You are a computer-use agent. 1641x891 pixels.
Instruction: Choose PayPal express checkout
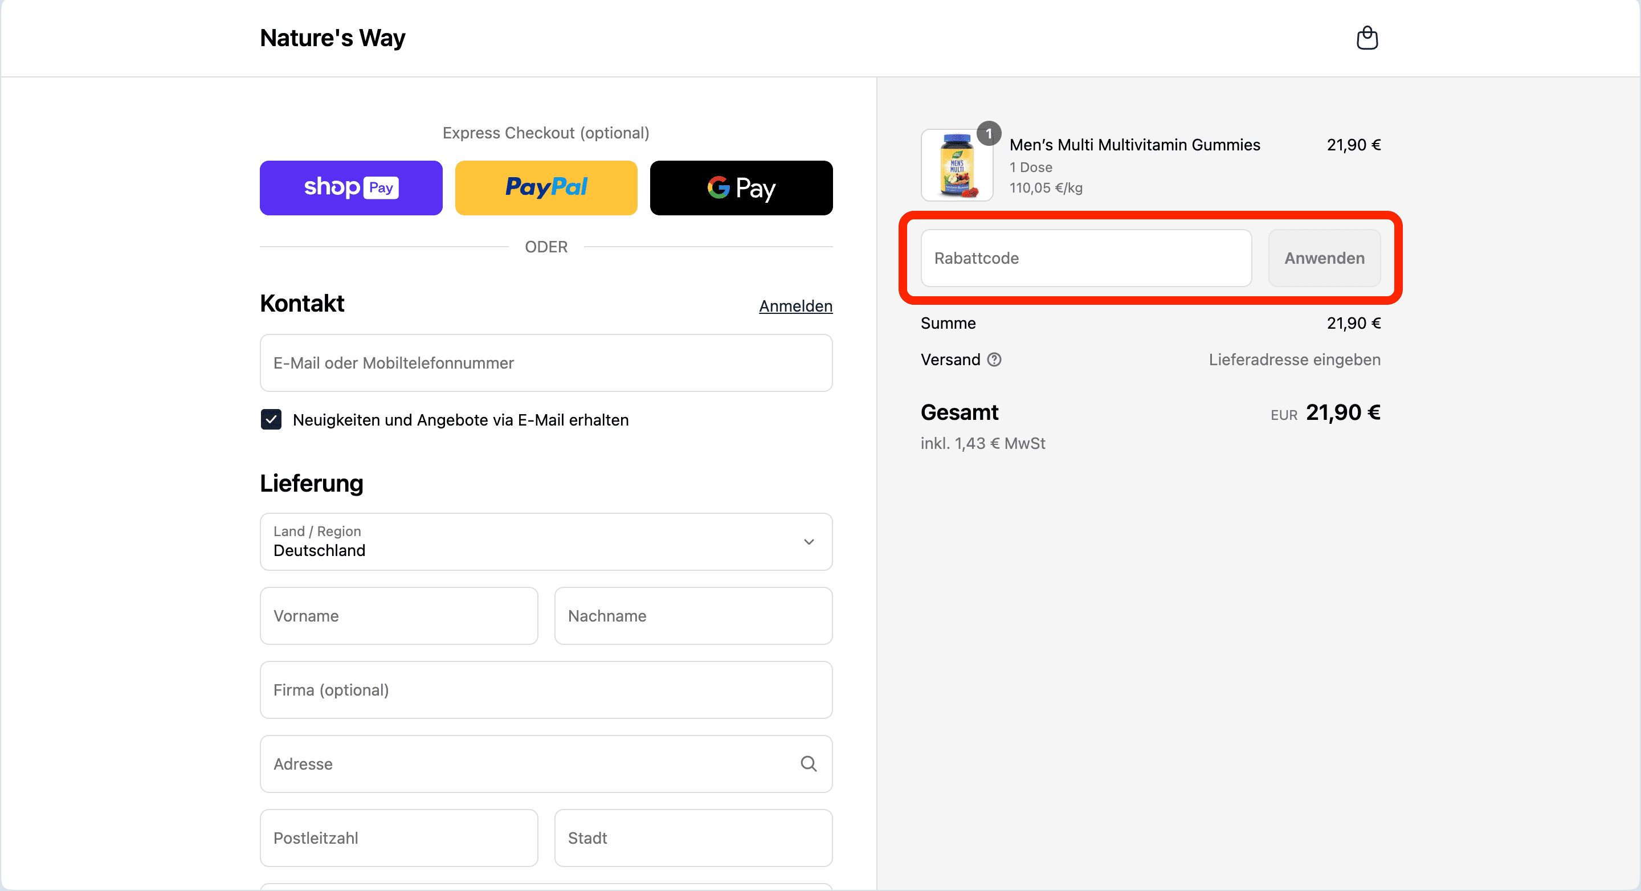pyautogui.click(x=546, y=188)
